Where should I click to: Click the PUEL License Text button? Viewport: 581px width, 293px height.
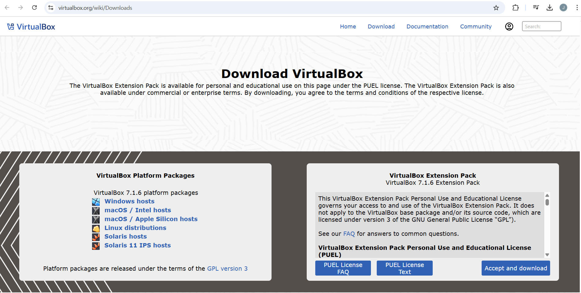pyautogui.click(x=405, y=268)
